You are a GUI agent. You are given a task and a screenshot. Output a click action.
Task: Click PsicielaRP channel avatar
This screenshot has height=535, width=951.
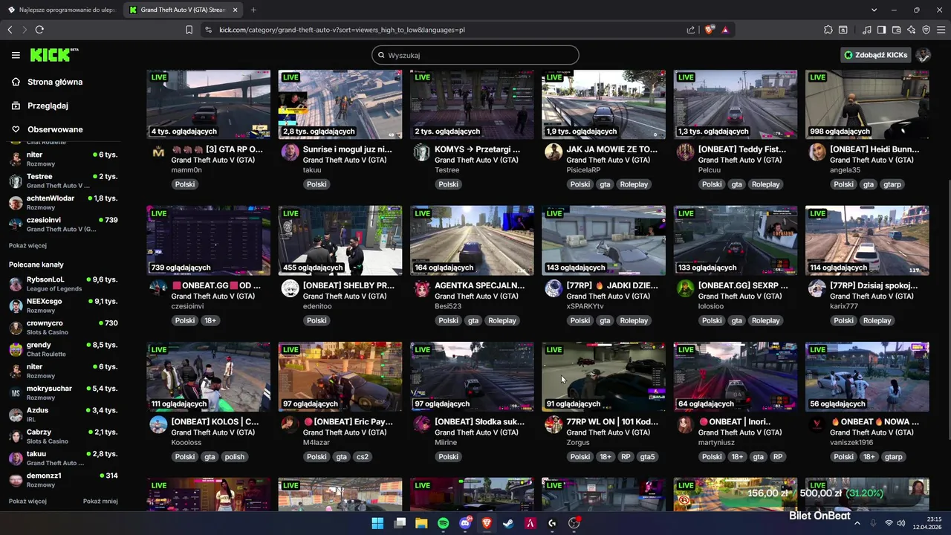click(x=554, y=152)
